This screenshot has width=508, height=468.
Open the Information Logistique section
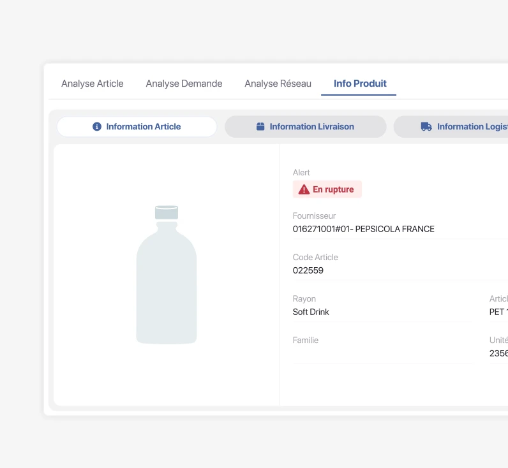pos(471,127)
